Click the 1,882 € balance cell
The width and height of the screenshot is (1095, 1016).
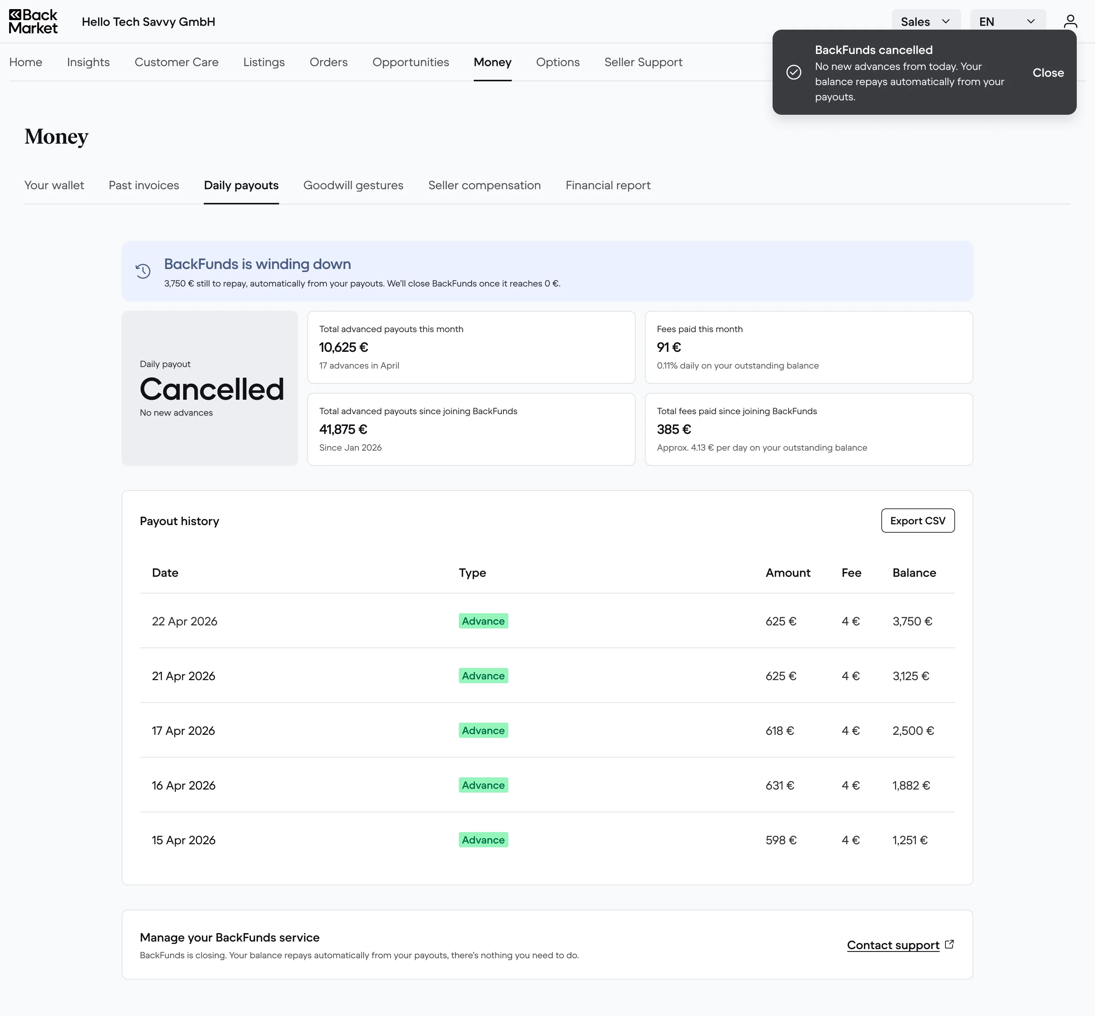(911, 785)
